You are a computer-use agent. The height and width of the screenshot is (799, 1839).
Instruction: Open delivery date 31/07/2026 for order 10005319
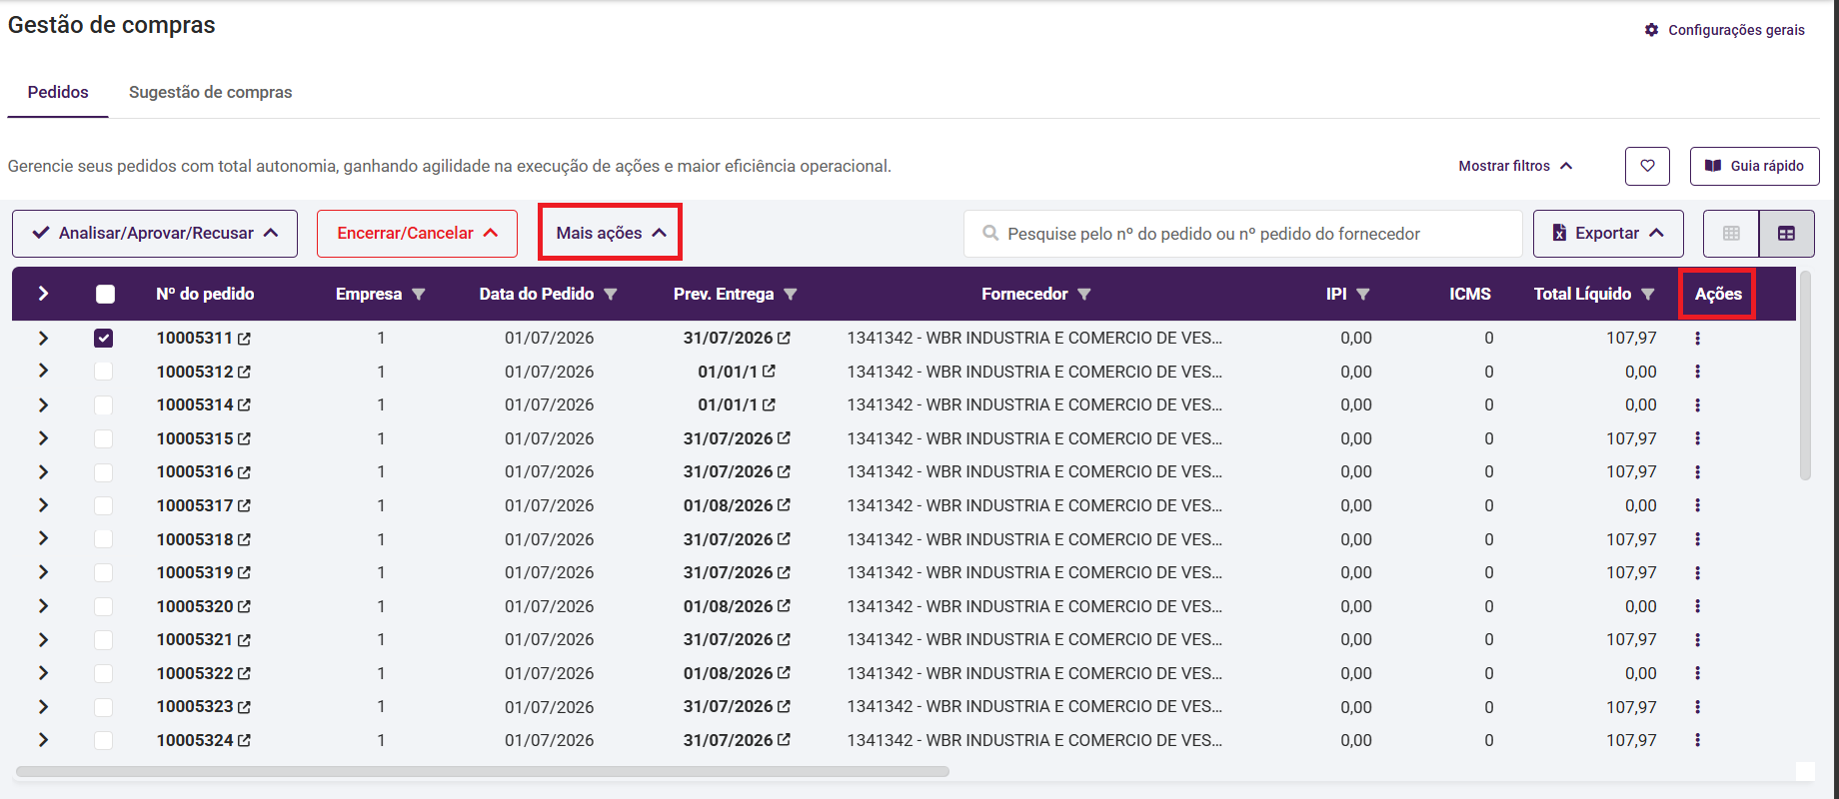click(729, 572)
